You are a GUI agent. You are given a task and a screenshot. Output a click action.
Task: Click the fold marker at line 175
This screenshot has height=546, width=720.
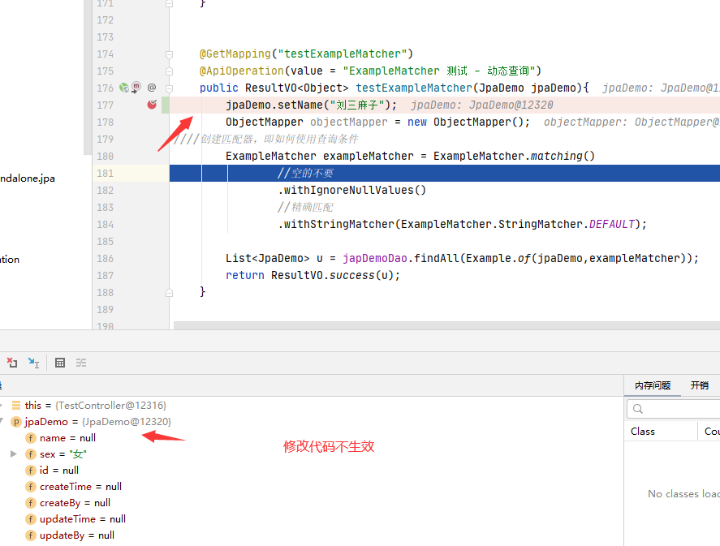[169, 71]
